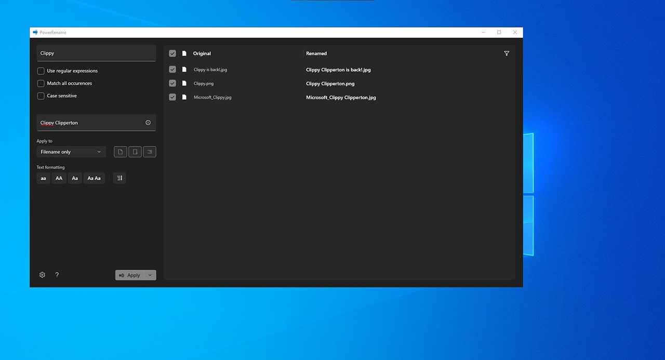
Task: Uncheck the Clippy is back!.jpg row
Action: (x=172, y=69)
